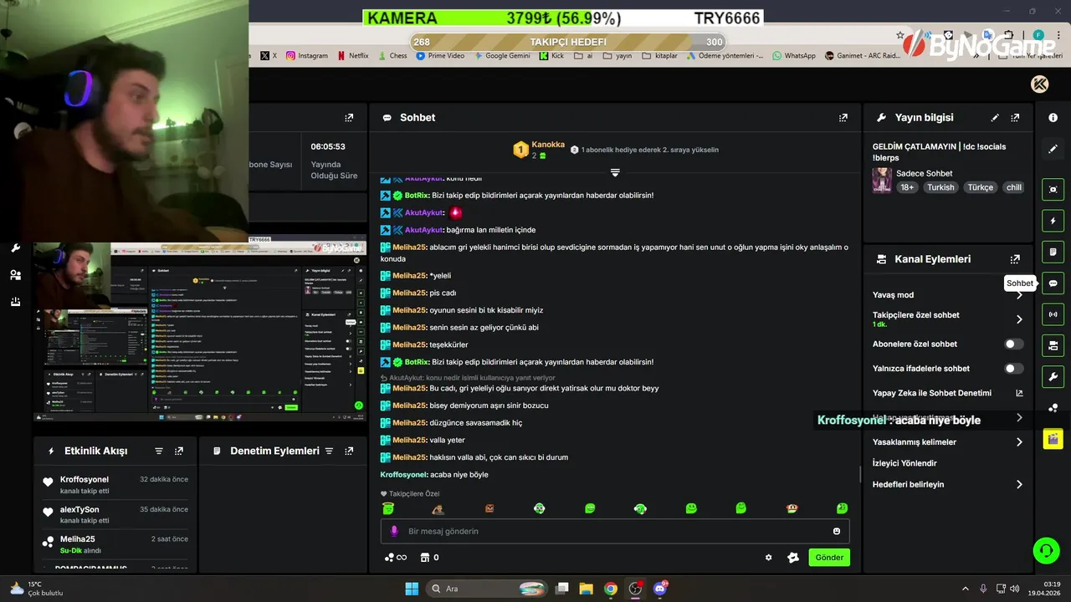Click the star-shaped icon next to Gönder
This screenshot has width=1071, height=602.
pos(793,558)
